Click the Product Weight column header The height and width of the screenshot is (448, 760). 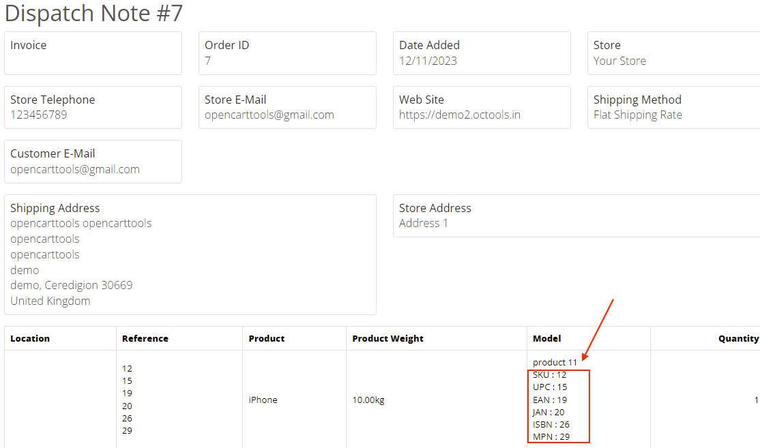388,338
